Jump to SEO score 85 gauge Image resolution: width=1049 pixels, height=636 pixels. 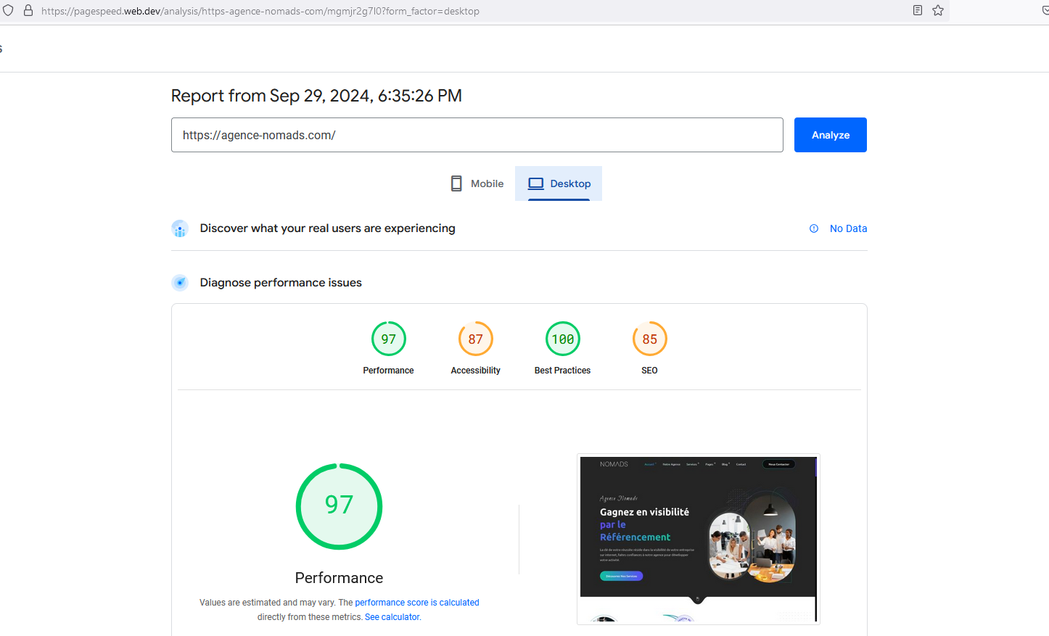pos(650,339)
